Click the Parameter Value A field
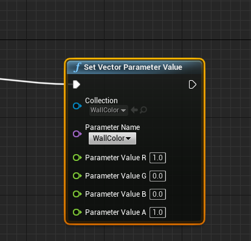The height and width of the screenshot is (241, 251). click(157, 212)
